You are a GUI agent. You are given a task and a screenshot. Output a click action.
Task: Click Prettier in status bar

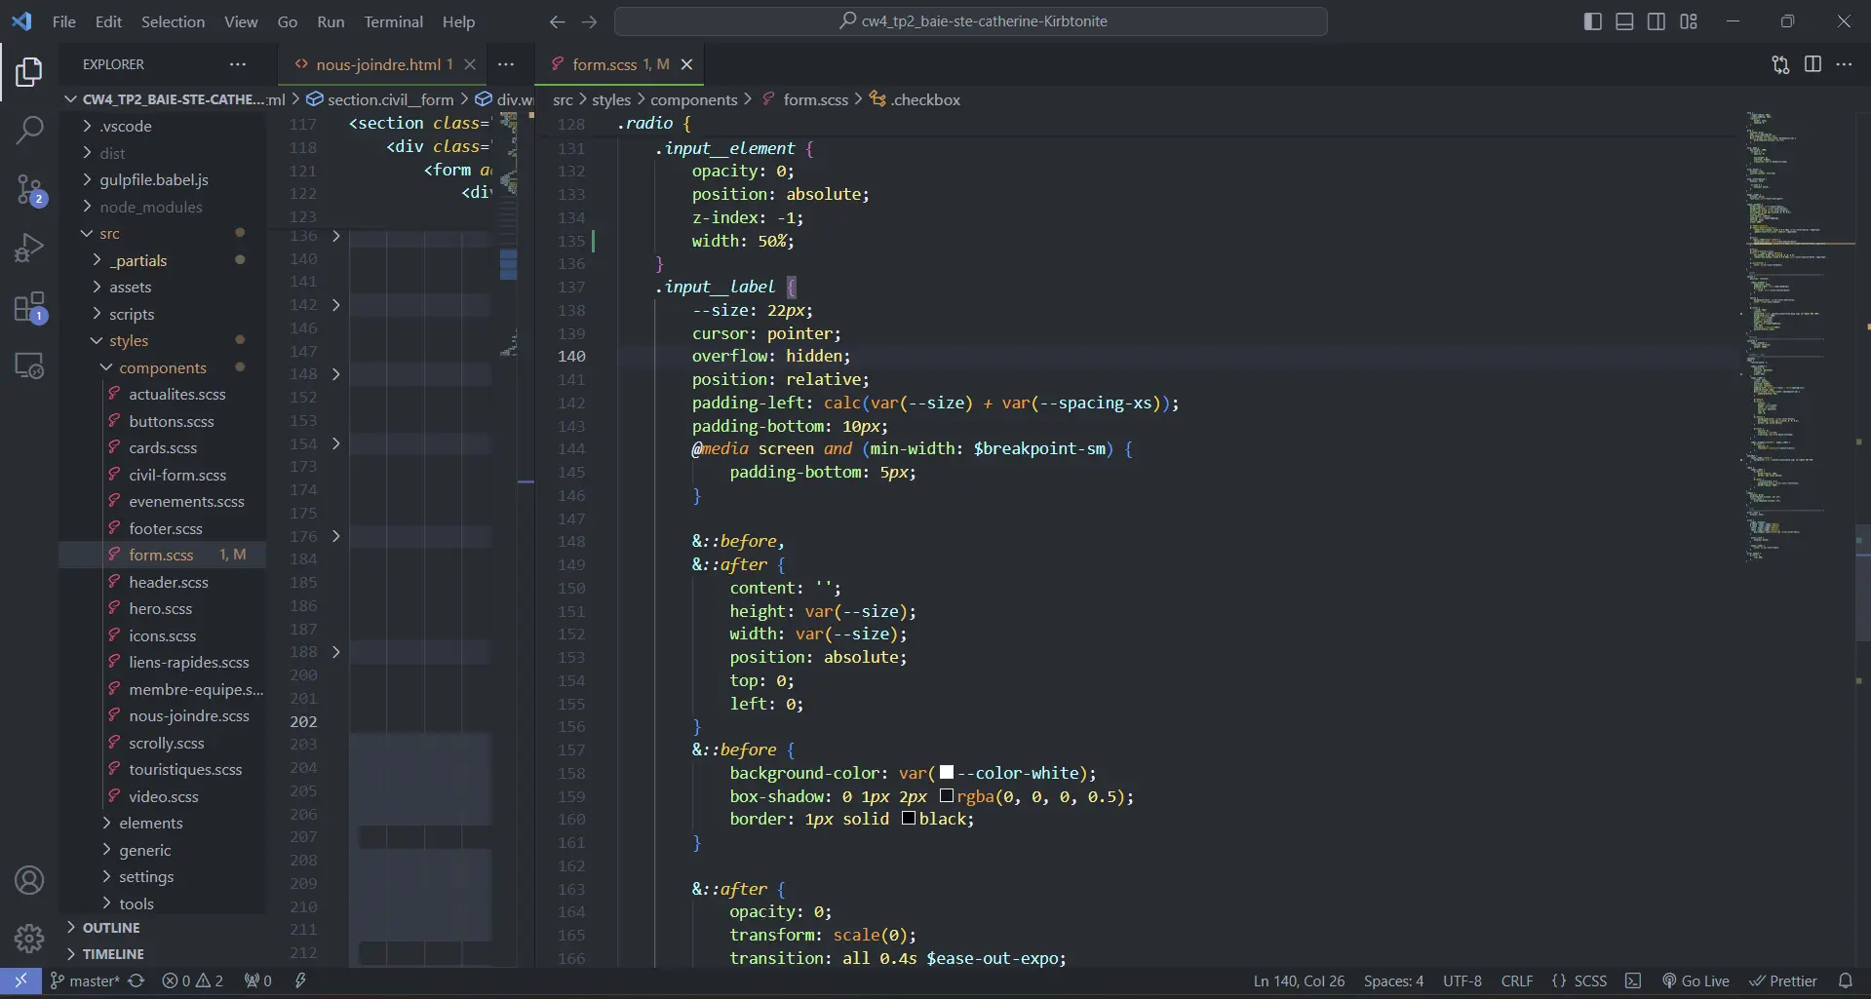click(1783, 980)
